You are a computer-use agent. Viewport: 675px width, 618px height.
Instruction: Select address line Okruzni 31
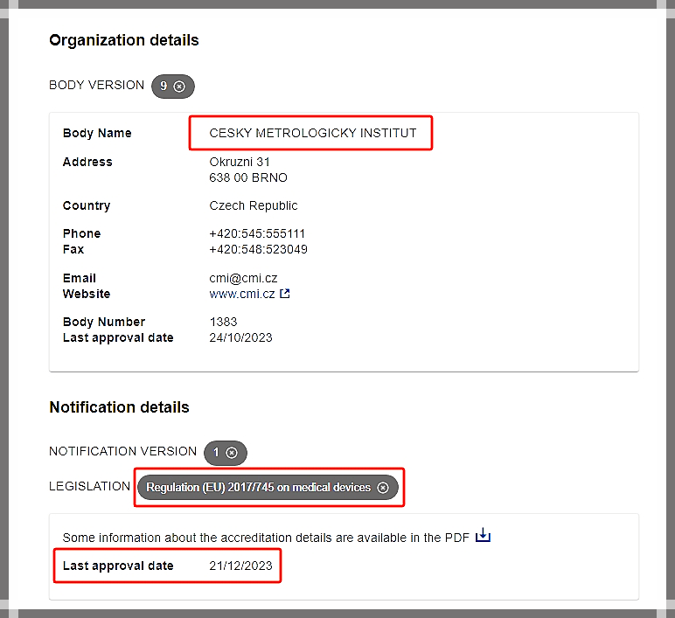240,162
